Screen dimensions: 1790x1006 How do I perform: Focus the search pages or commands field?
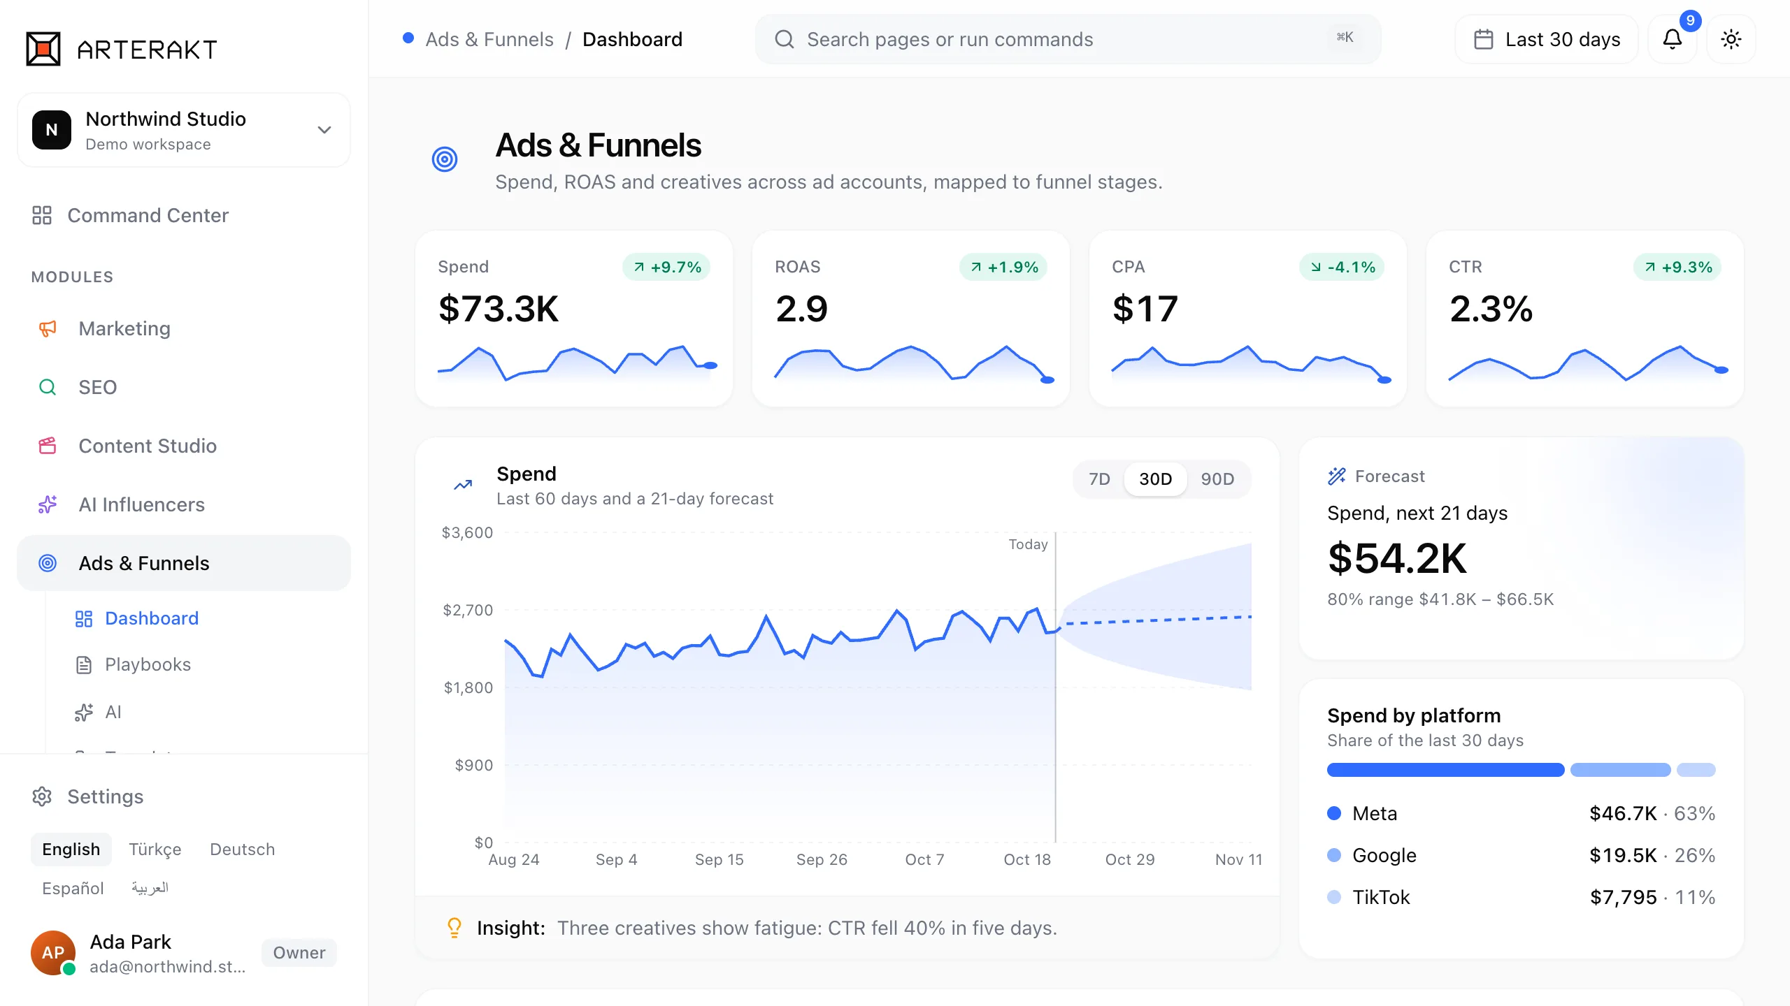[x=1068, y=39]
